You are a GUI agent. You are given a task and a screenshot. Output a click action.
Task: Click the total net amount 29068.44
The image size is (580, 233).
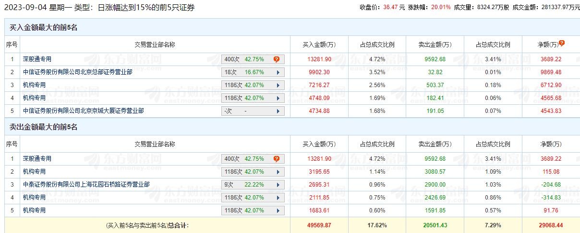(x=550, y=225)
